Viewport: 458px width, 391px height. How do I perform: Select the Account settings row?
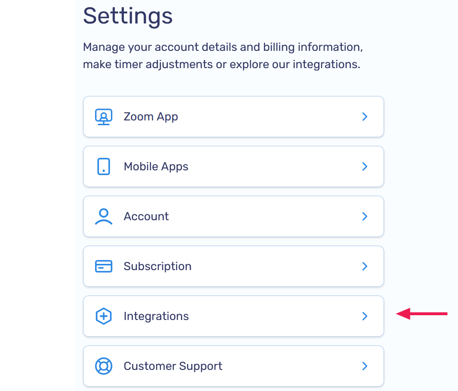coord(233,216)
